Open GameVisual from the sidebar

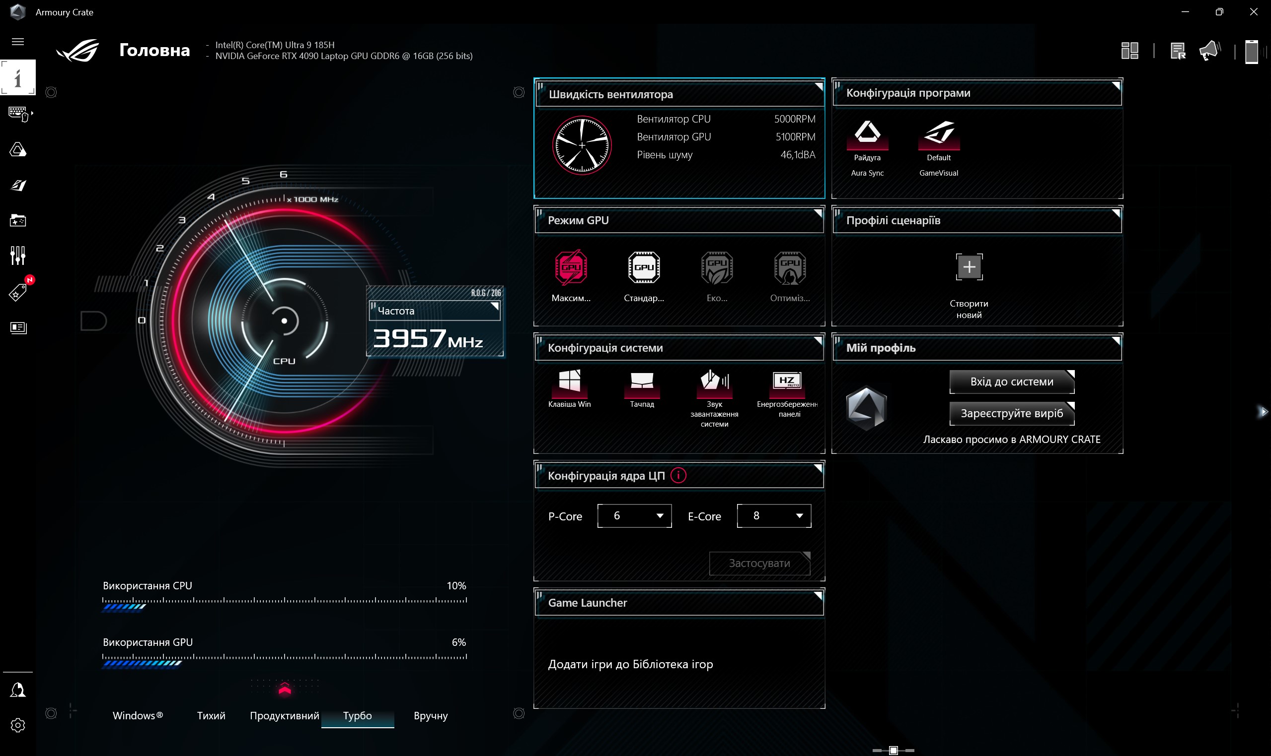(x=18, y=185)
